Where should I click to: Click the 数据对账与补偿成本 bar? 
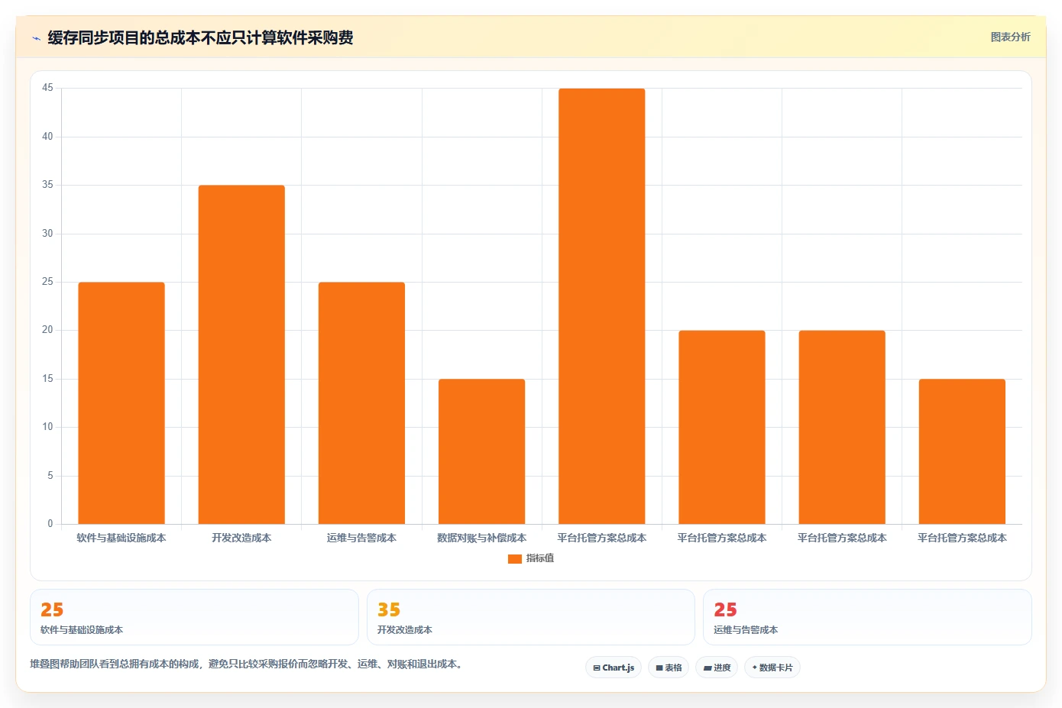click(481, 451)
